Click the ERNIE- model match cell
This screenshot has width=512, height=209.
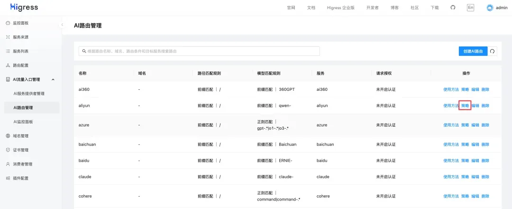tap(275, 160)
